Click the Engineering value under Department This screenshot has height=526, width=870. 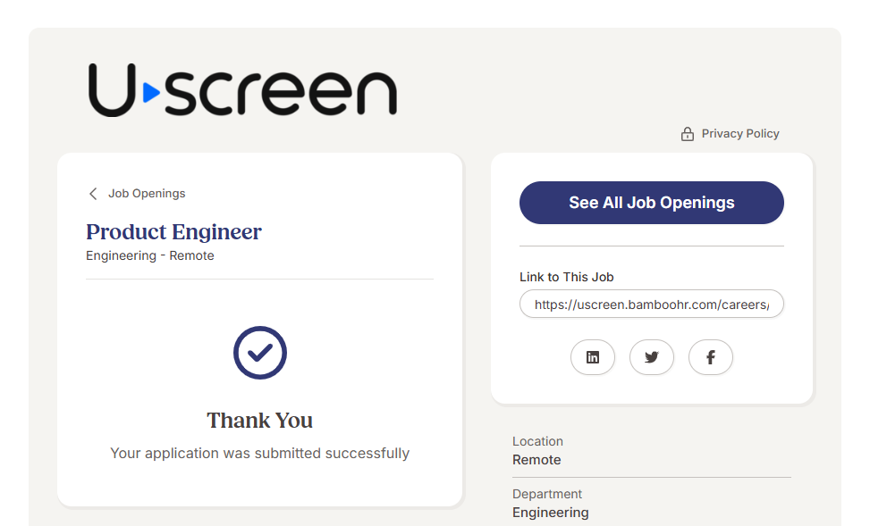click(551, 513)
